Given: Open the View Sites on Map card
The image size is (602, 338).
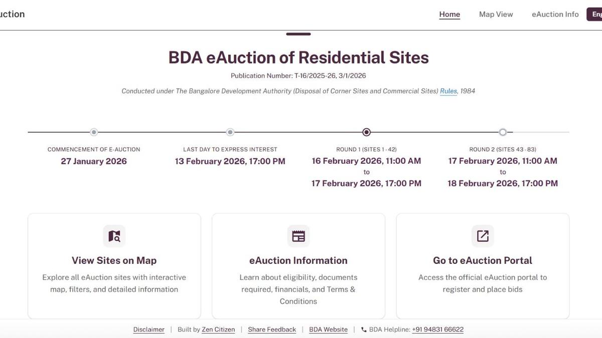Looking at the screenshot, I should click(114, 260).
